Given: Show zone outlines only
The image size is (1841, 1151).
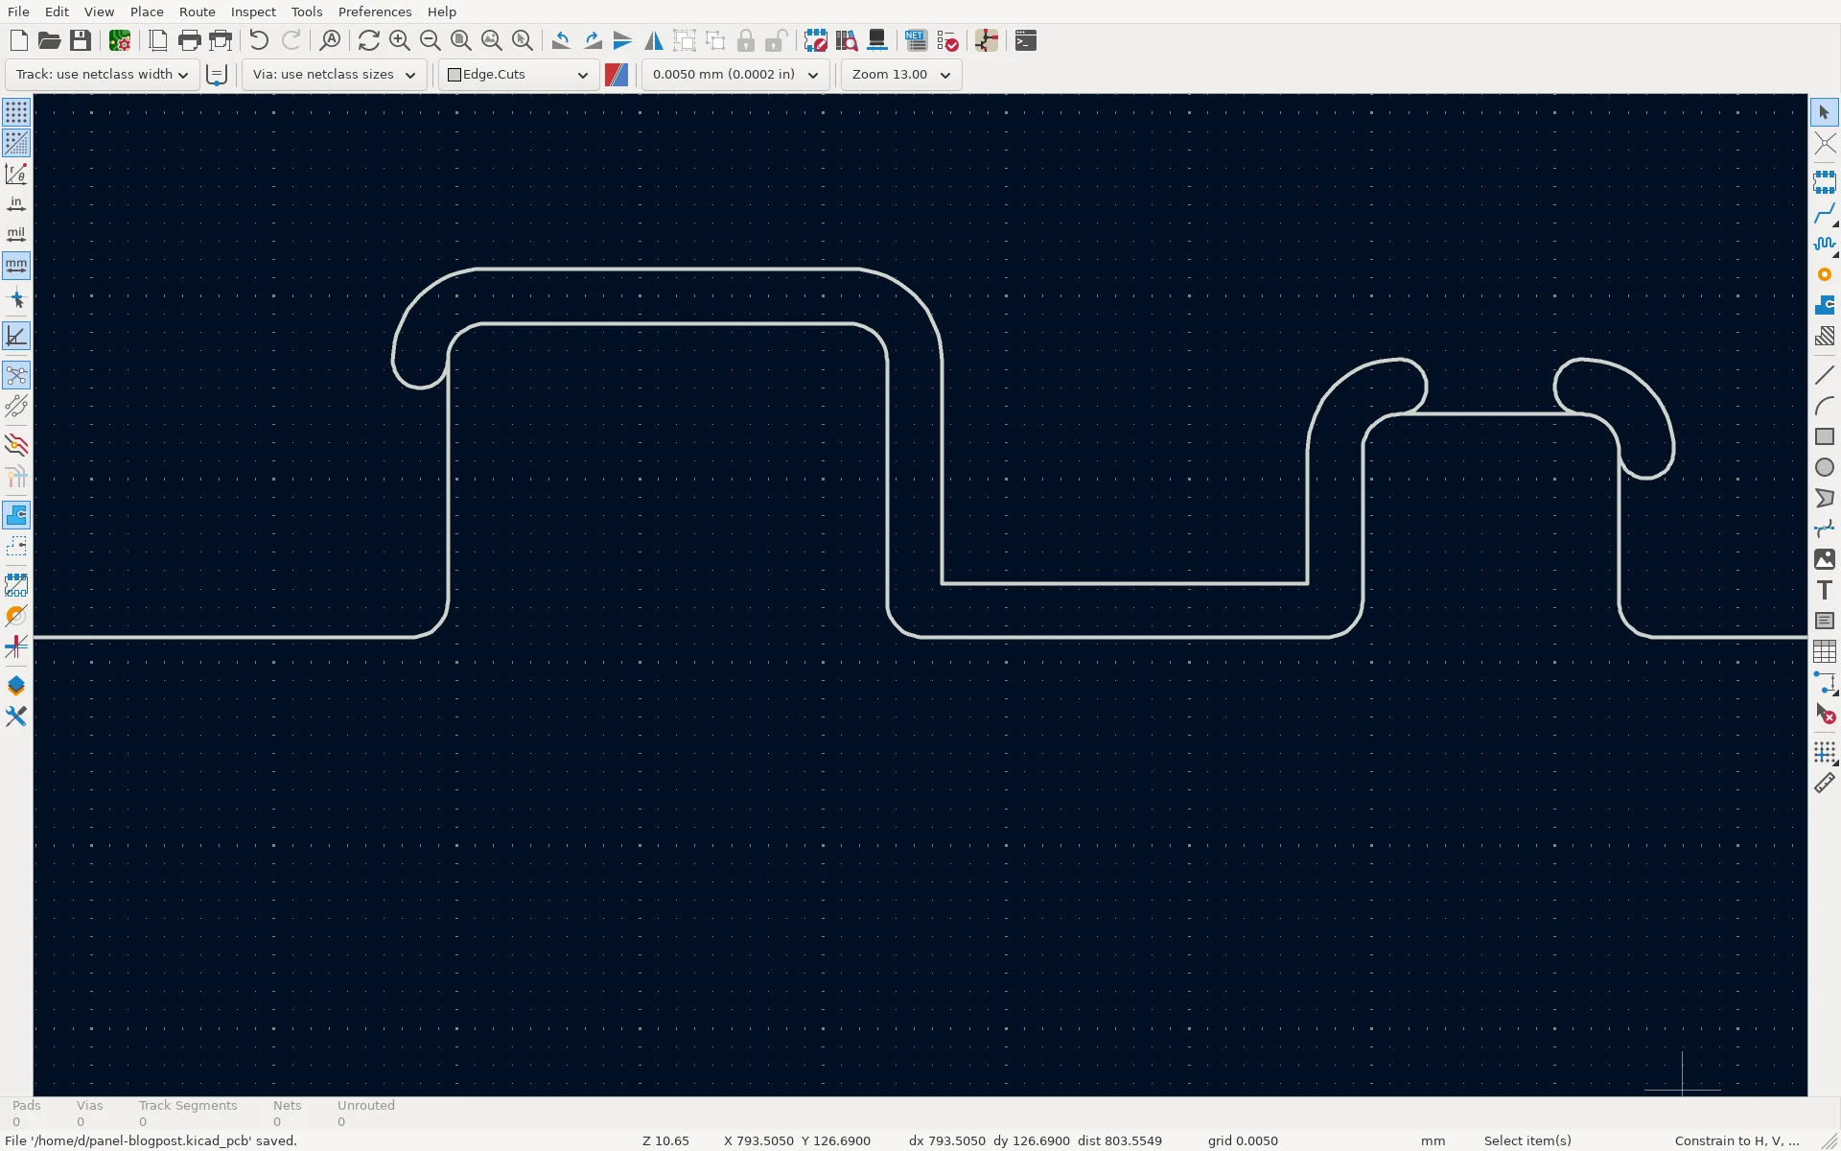Looking at the screenshot, I should point(16,546).
